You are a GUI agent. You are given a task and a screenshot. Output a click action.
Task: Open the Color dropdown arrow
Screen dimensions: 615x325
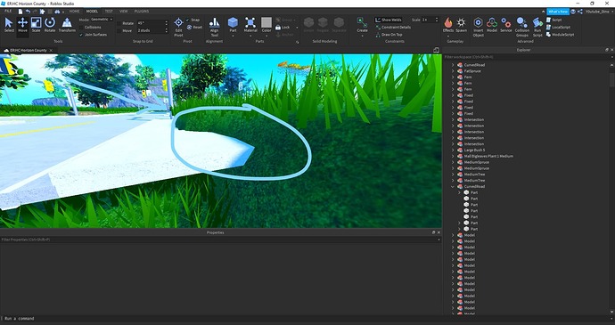click(266, 36)
